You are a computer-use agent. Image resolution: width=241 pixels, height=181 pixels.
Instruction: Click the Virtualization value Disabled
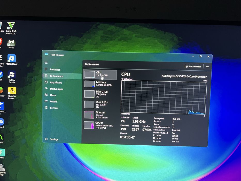176,130
